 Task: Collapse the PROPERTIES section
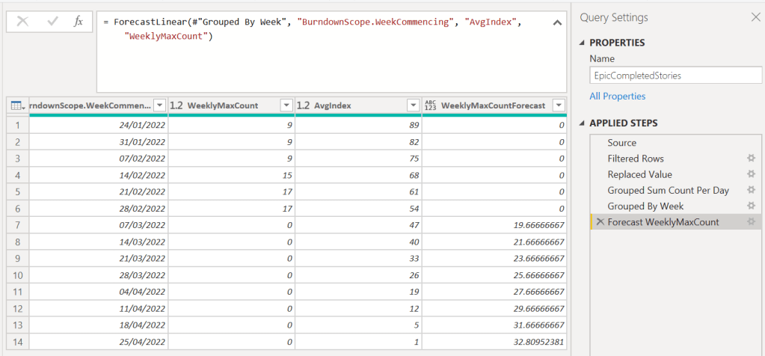coord(583,43)
